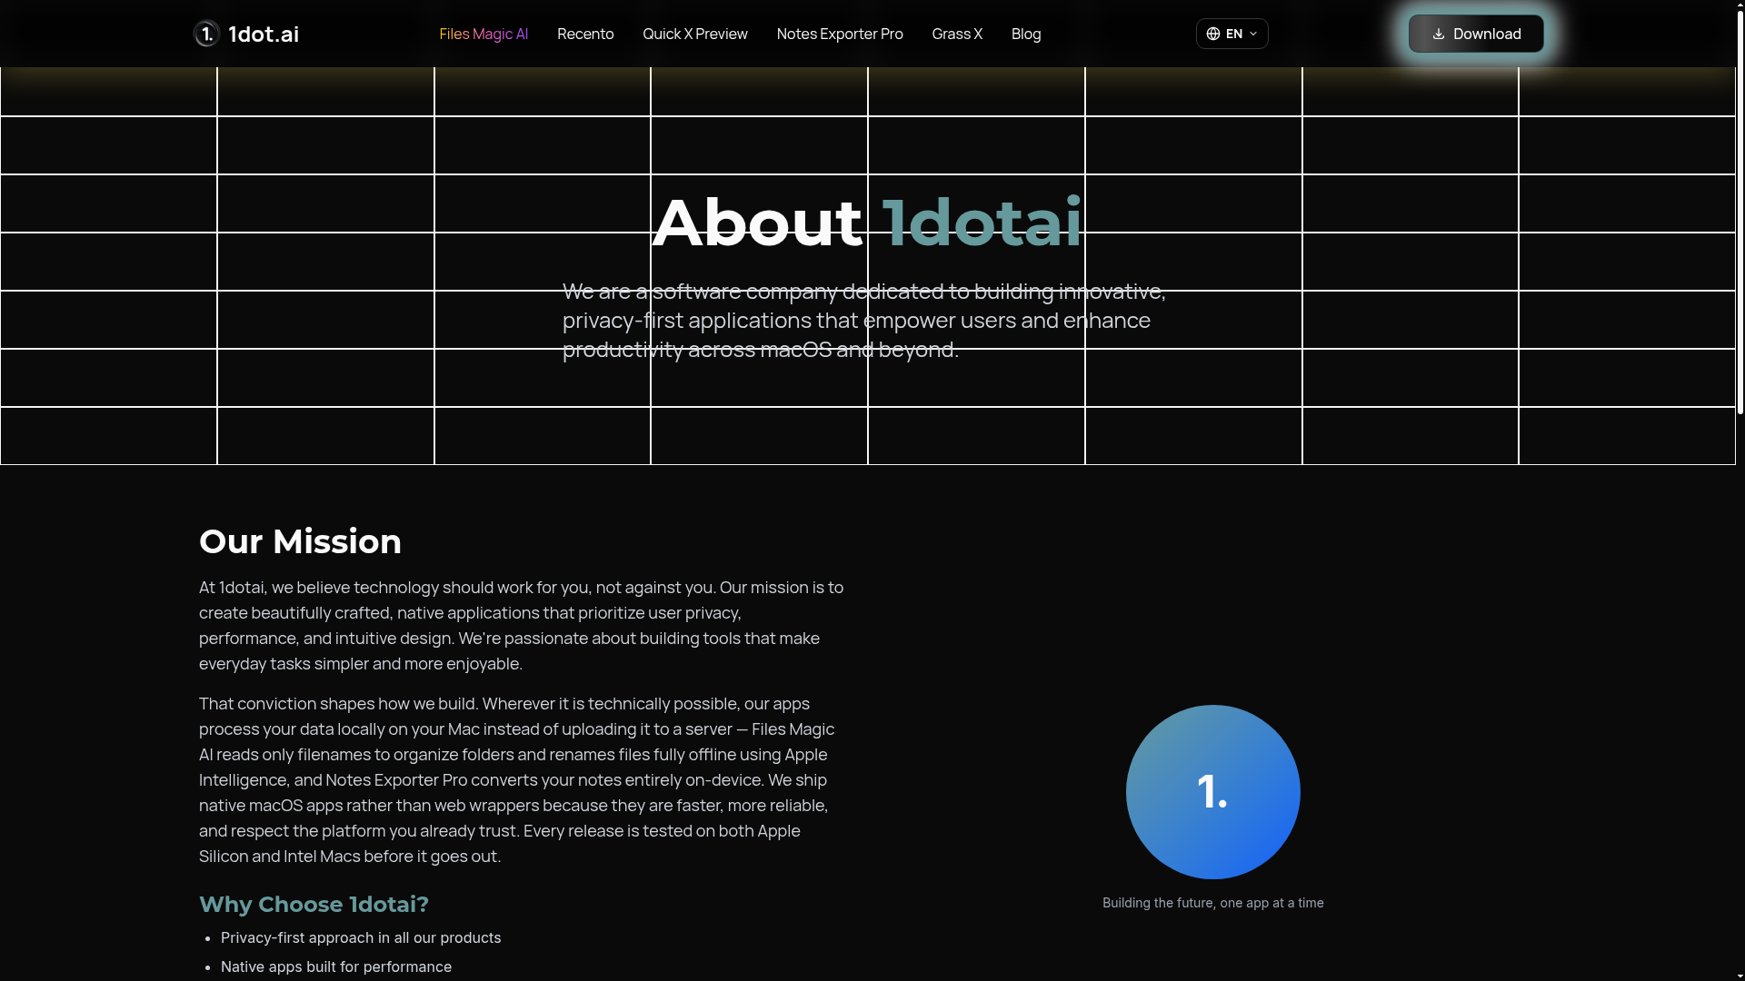
Task: Click the Why Choose 1dotai? heading
Action: 314,905
